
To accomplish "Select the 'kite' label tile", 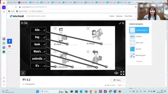I will click(38, 30).
